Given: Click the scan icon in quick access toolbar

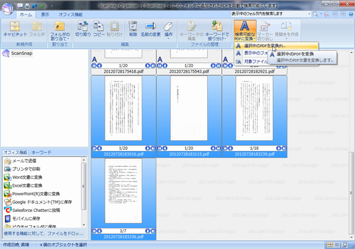Looking at the screenshot, I should pyautogui.click(x=20, y=6).
